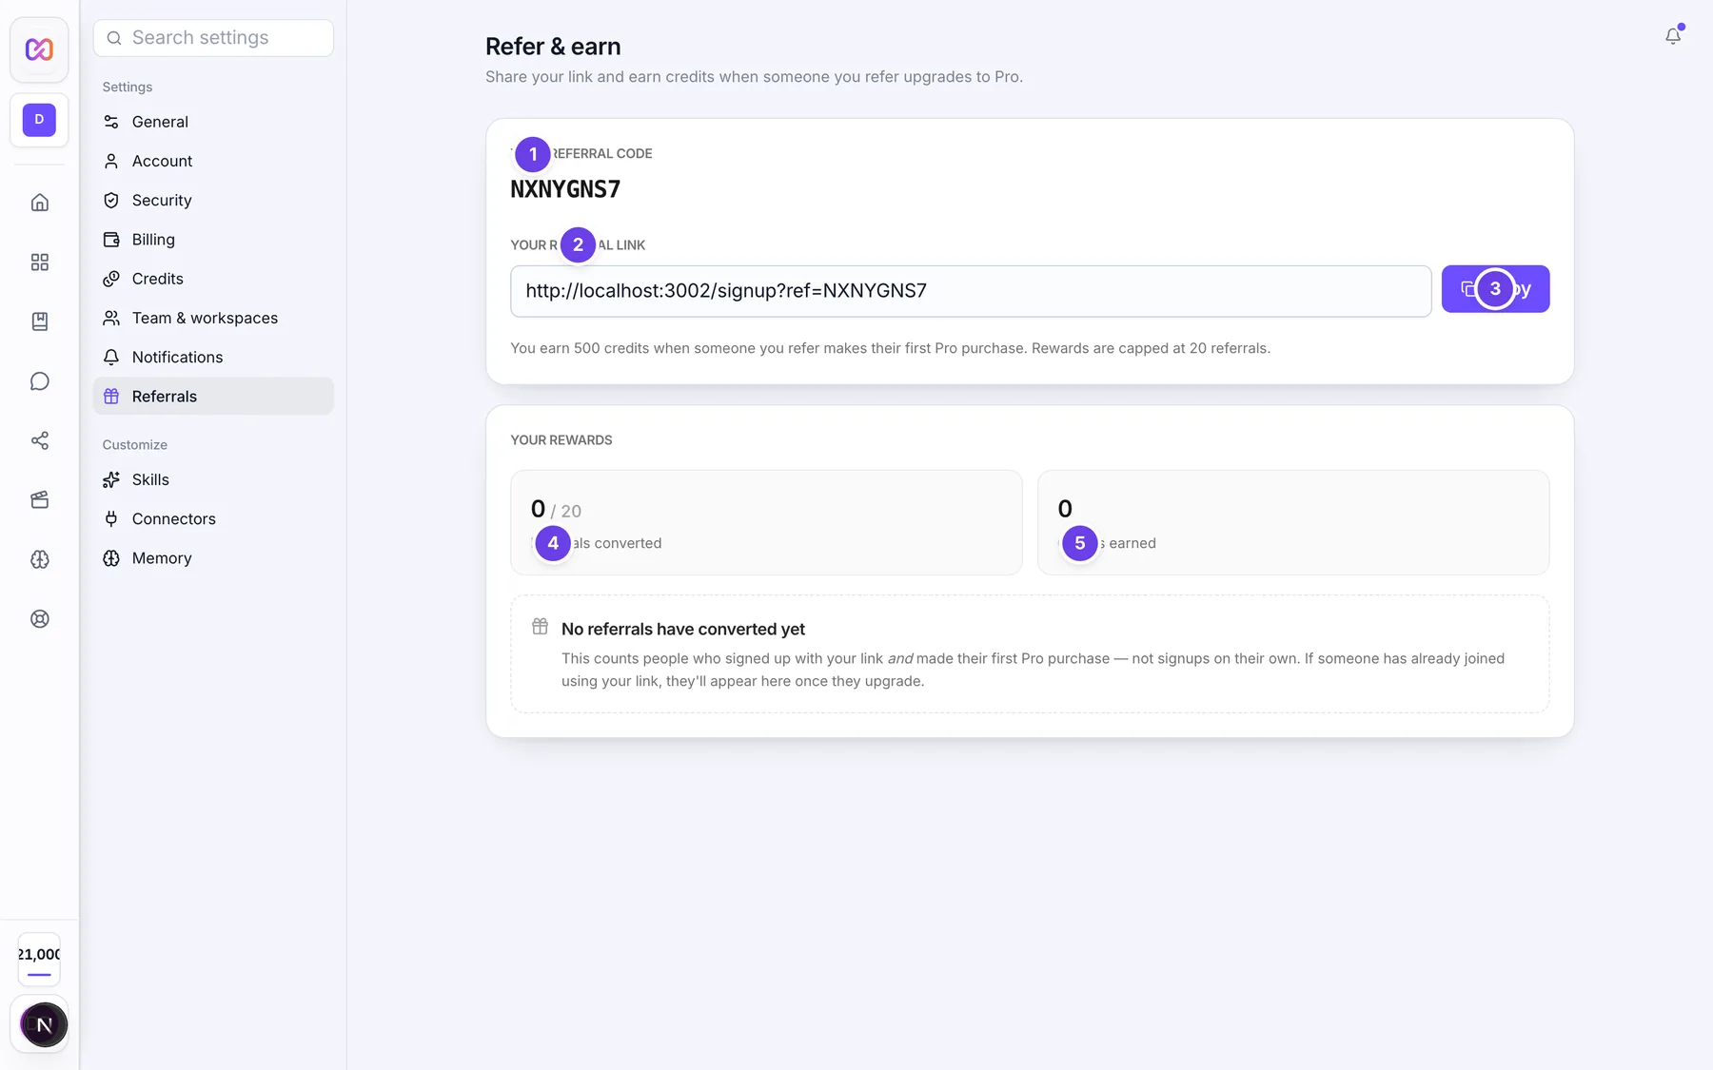Open Notifications settings

pyautogui.click(x=213, y=357)
